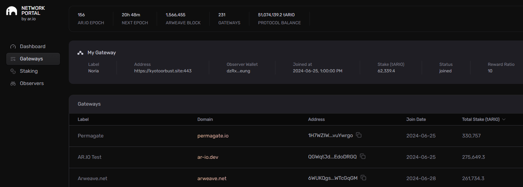Click the Gateways table heading
Image resolution: width=523 pixels, height=187 pixels.
[89, 104]
